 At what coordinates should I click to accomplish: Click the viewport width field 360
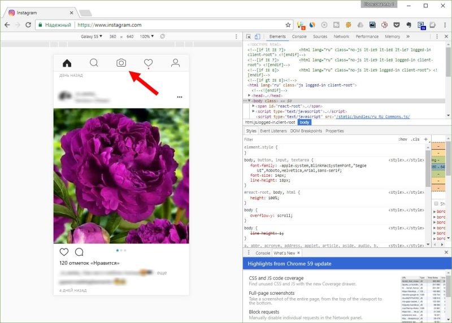(x=112, y=37)
